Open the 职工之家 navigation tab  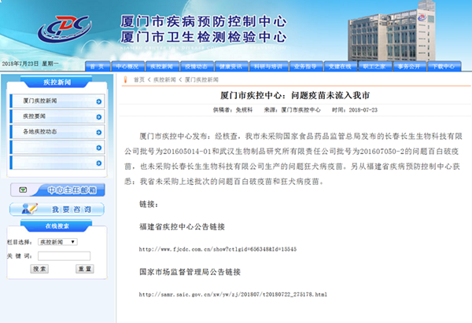point(374,66)
